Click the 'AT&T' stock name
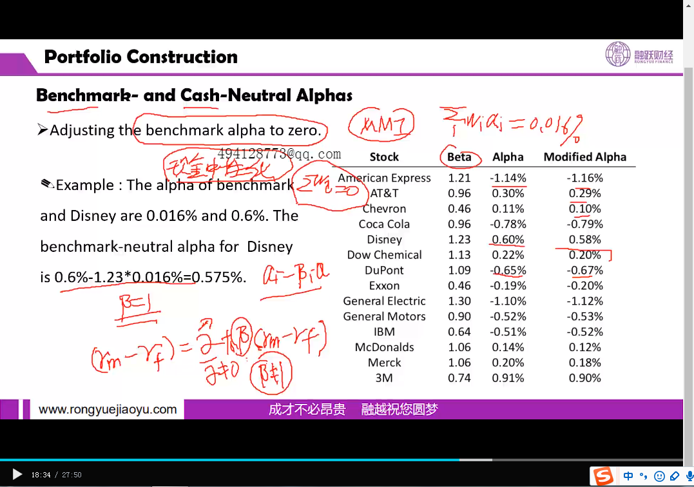 pos(384,193)
